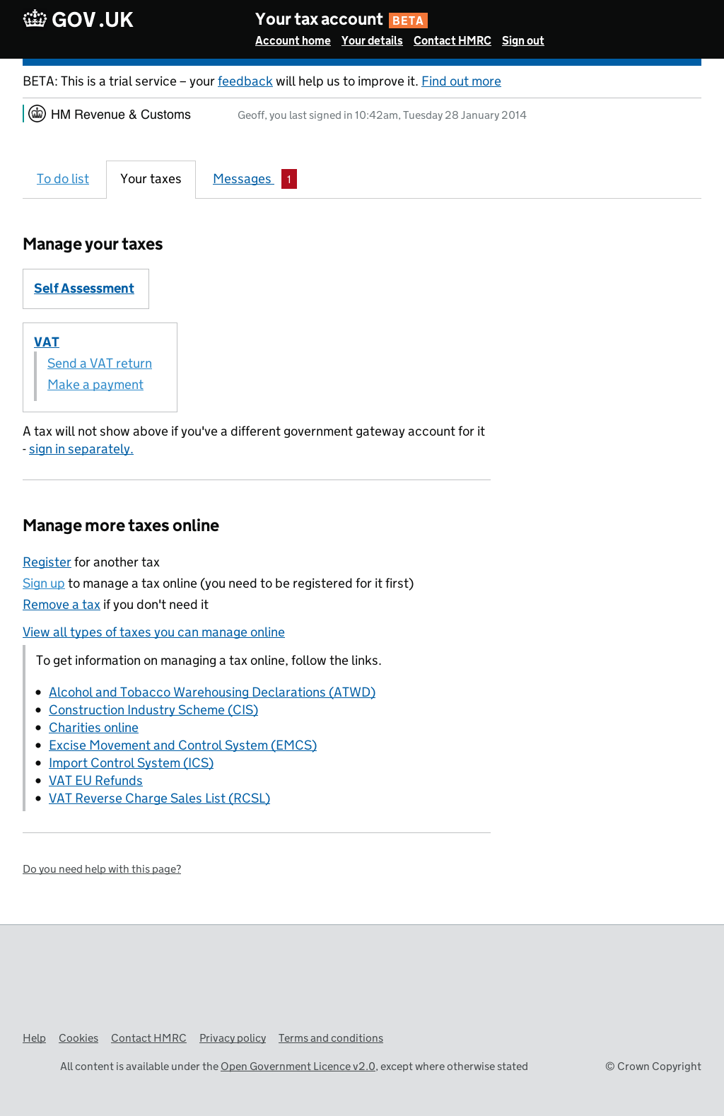Click Remove a tax link
This screenshot has width=724, height=1116.
pyautogui.click(x=62, y=605)
